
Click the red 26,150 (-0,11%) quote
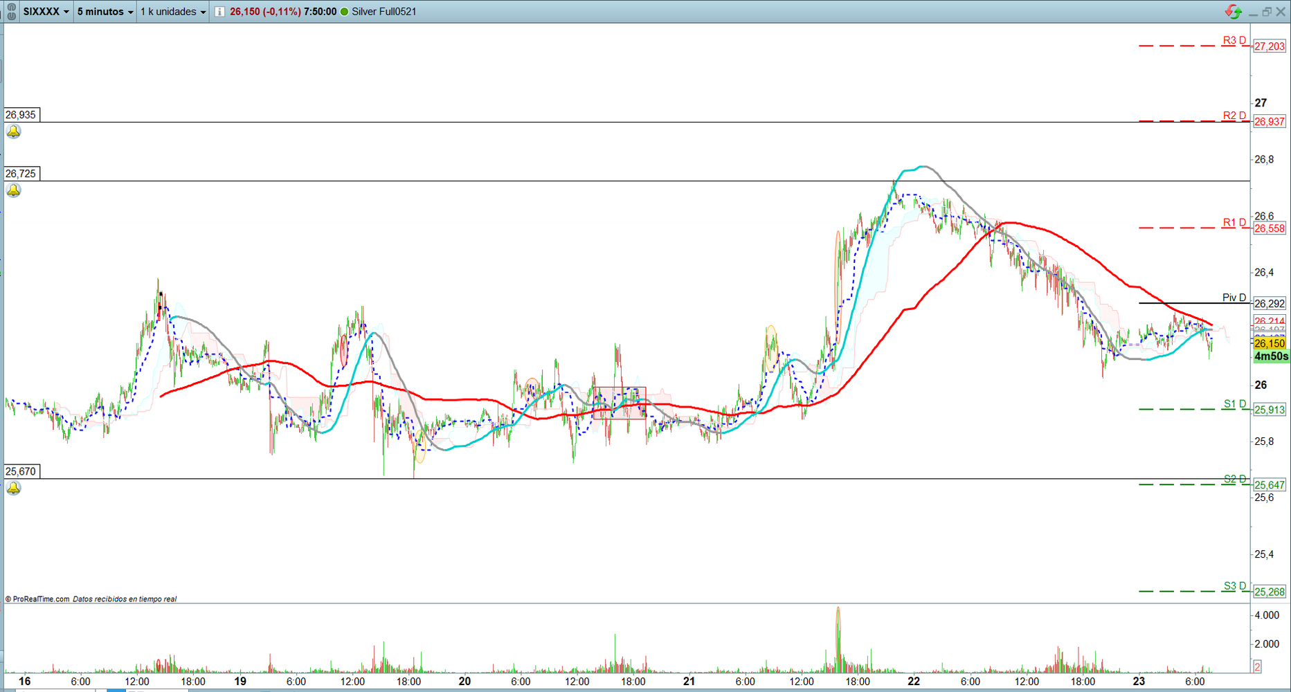[265, 12]
